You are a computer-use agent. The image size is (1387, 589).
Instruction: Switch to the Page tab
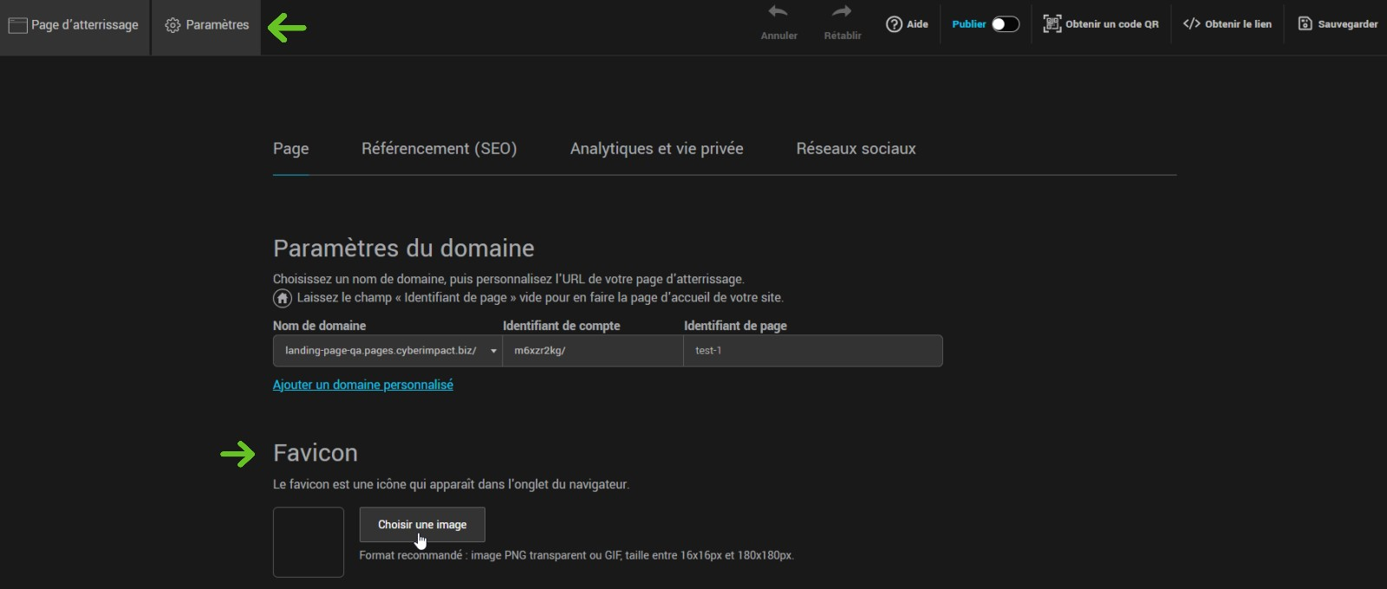pyautogui.click(x=290, y=149)
